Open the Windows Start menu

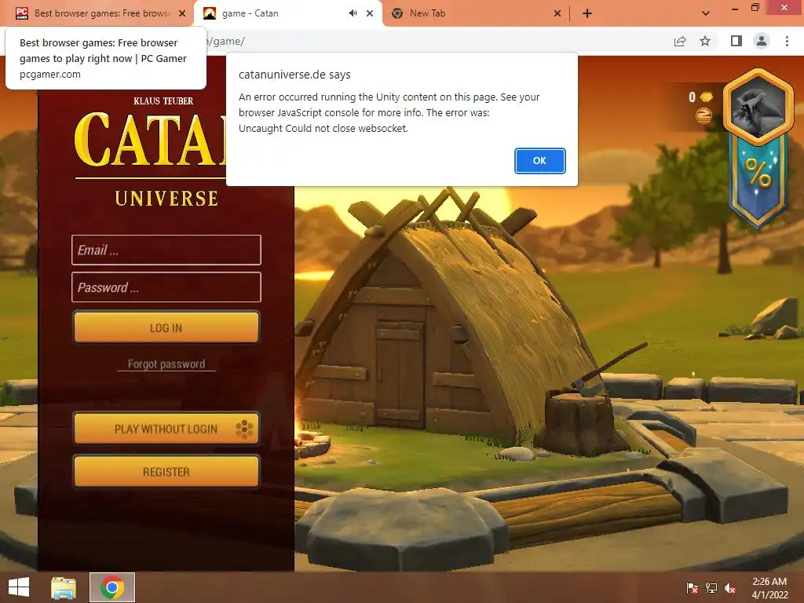coord(19,587)
